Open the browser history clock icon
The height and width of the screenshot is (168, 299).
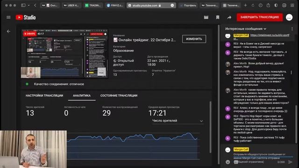[x=261, y=5]
